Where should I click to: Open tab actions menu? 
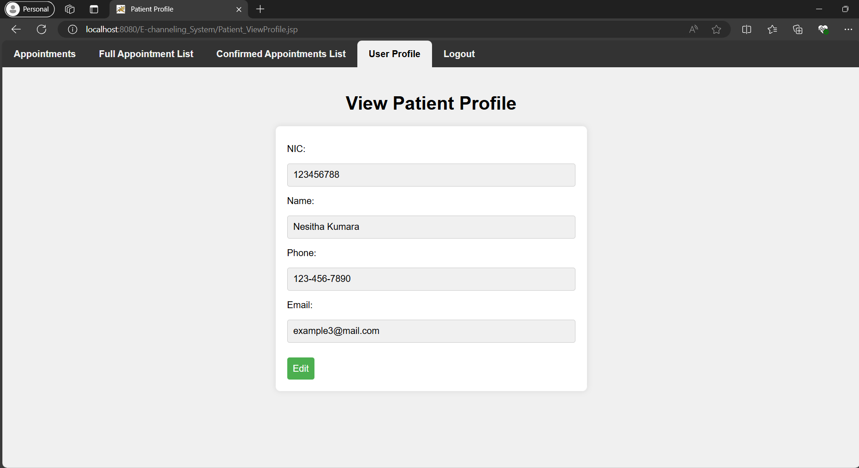tap(94, 9)
